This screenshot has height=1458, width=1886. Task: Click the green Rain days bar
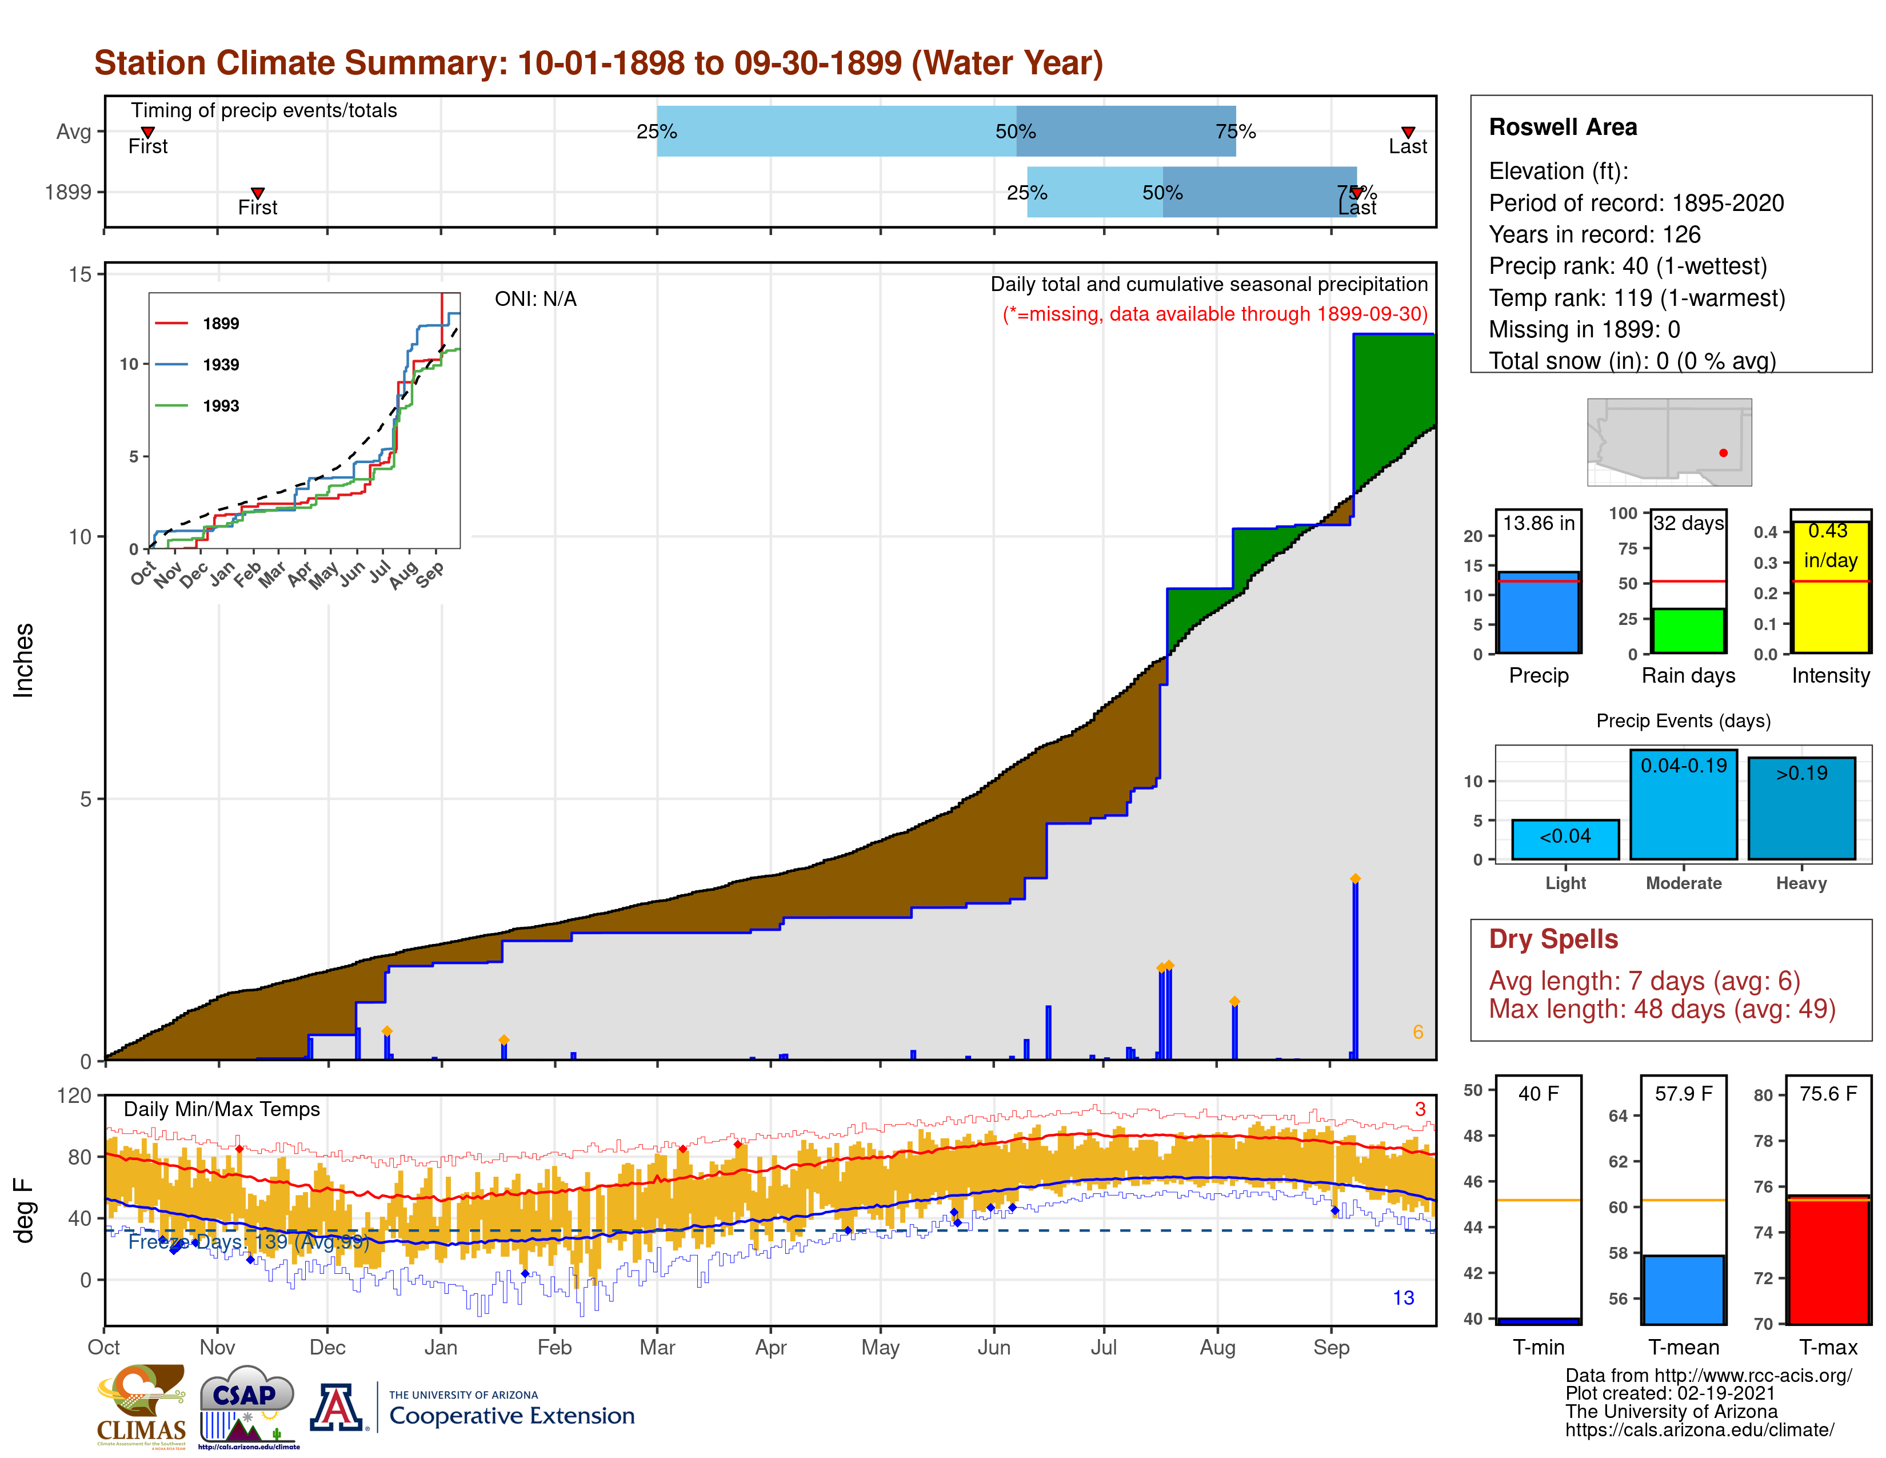coord(1688,631)
